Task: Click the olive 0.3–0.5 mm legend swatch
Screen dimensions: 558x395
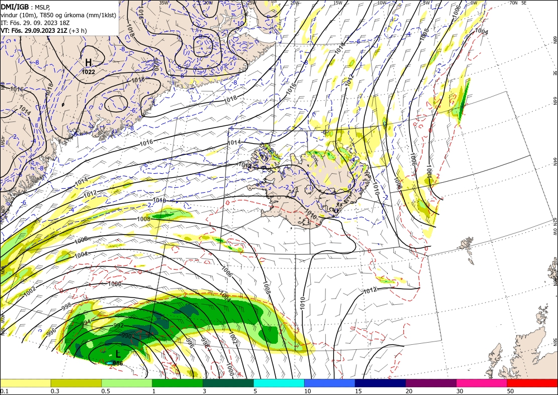Action: [x=76, y=383]
